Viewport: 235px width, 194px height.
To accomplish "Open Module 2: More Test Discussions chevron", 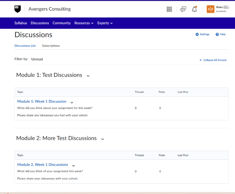I will [103, 139].
